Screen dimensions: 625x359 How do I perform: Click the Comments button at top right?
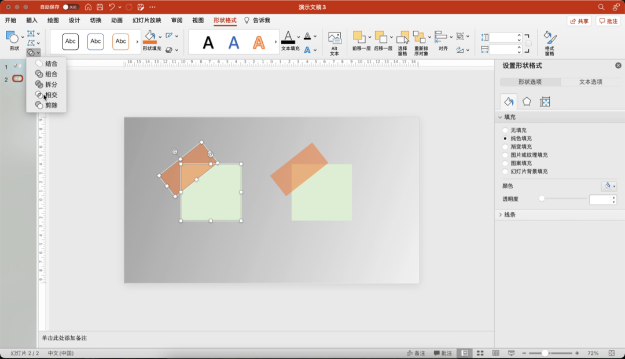coord(608,21)
